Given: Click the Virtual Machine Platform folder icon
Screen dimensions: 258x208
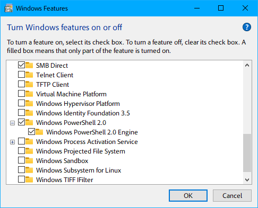Looking at the screenshot, I should pos(29,94).
